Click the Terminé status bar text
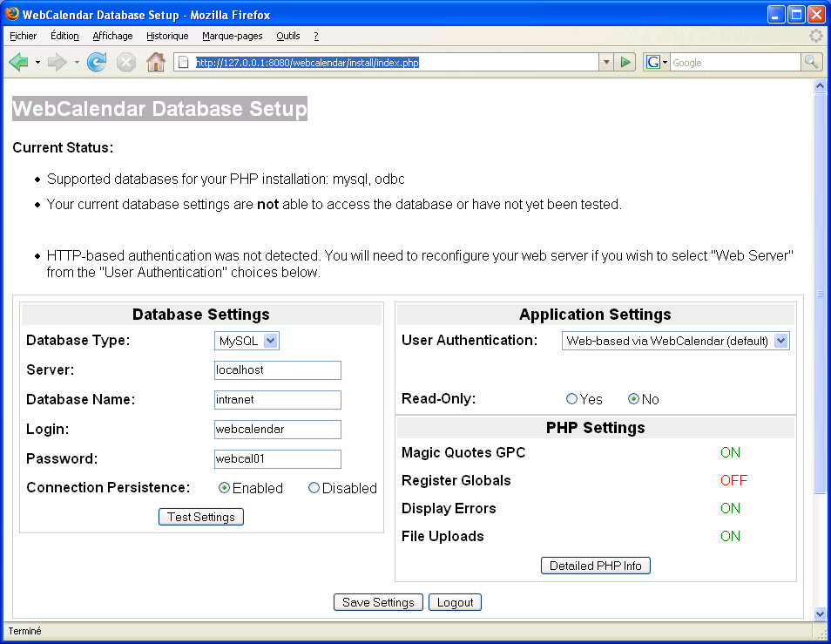 pyautogui.click(x=24, y=631)
